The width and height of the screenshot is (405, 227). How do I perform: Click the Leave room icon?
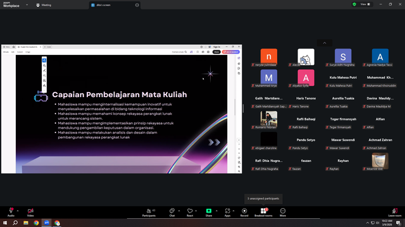point(395,211)
